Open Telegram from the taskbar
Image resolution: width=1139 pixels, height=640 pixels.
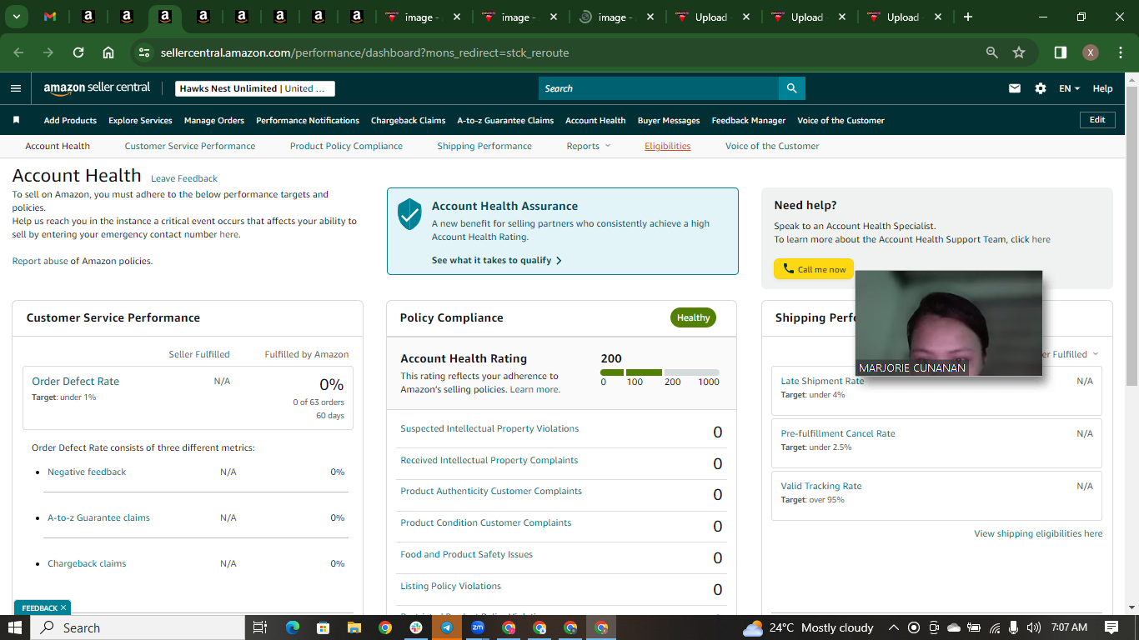[447, 627]
